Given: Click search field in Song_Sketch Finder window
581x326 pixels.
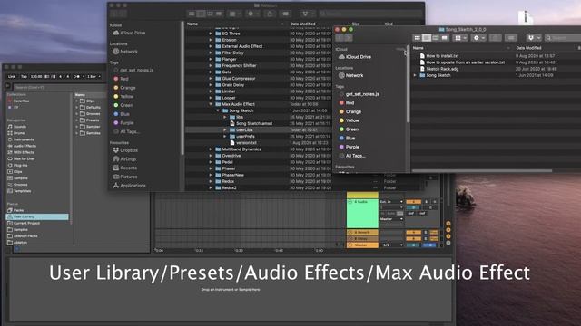Looking at the screenshot, I should pyautogui.click(x=563, y=38).
